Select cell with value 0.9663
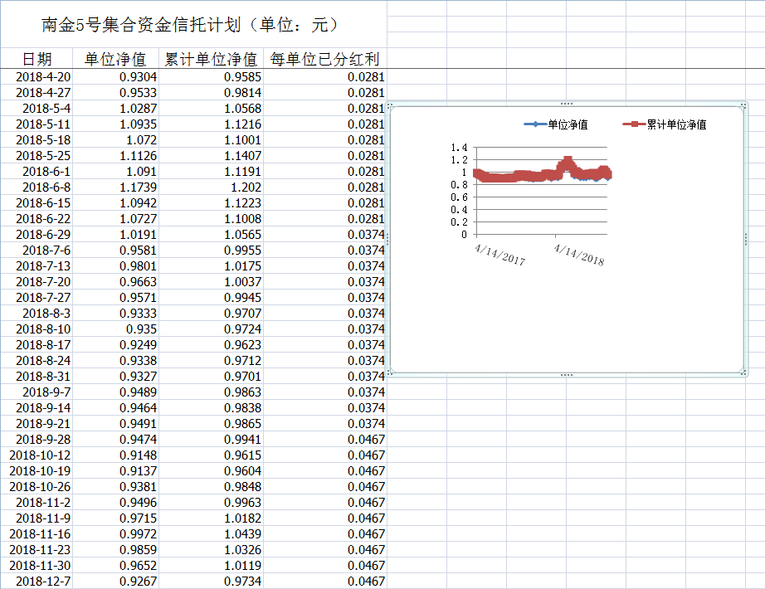The image size is (765, 589). tap(115, 281)
